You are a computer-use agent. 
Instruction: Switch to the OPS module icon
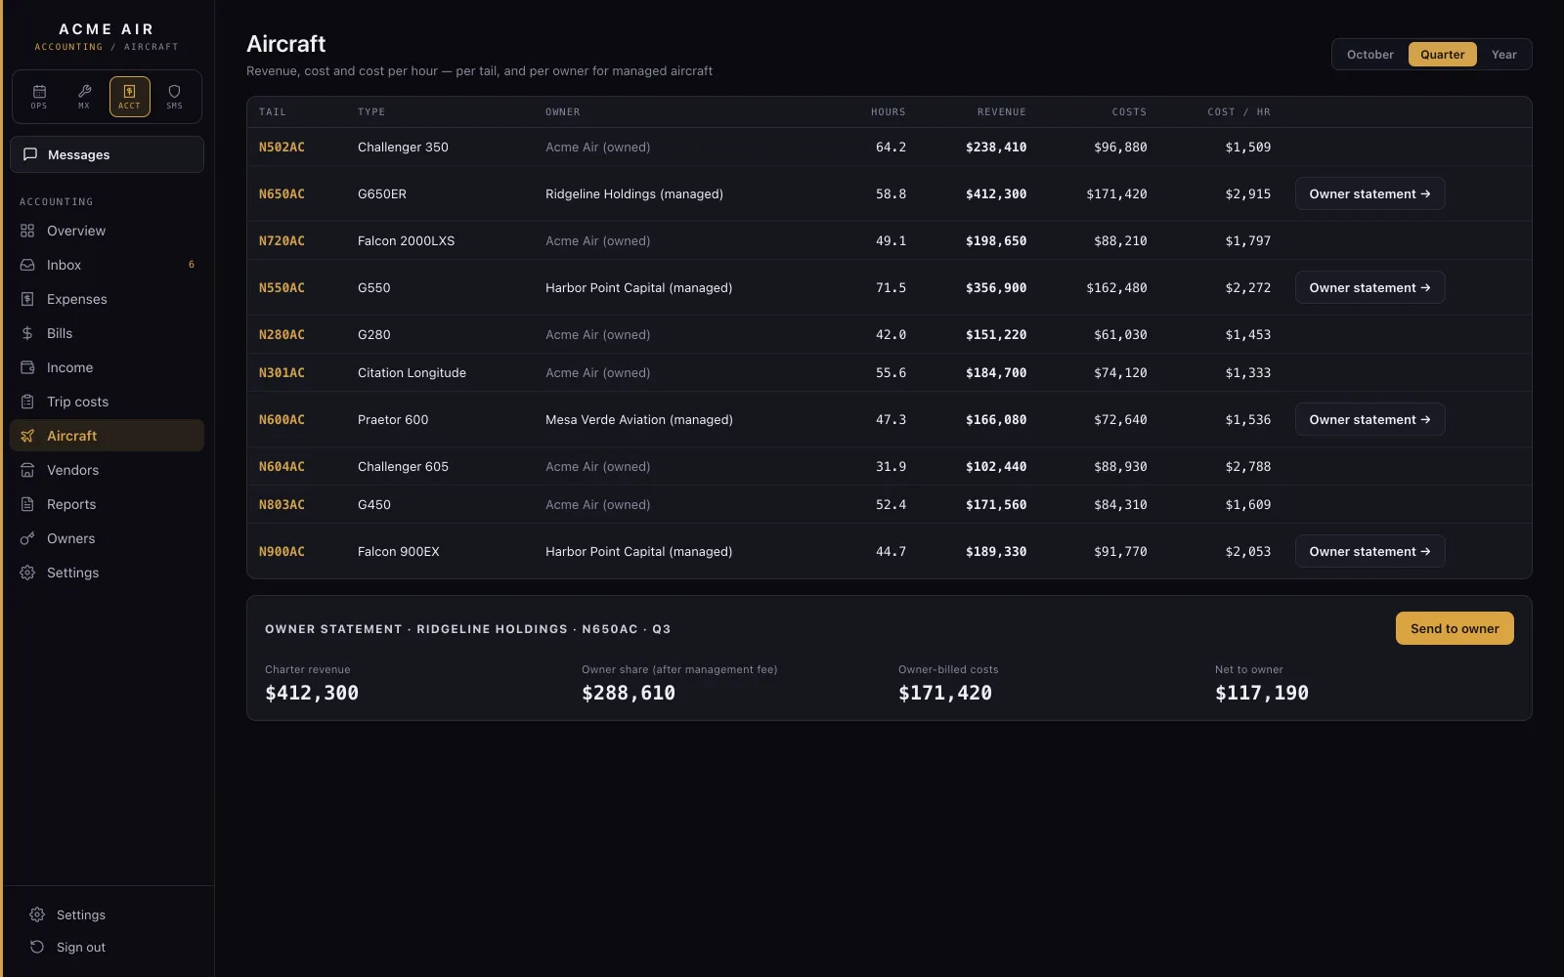(x=39, y=97)
